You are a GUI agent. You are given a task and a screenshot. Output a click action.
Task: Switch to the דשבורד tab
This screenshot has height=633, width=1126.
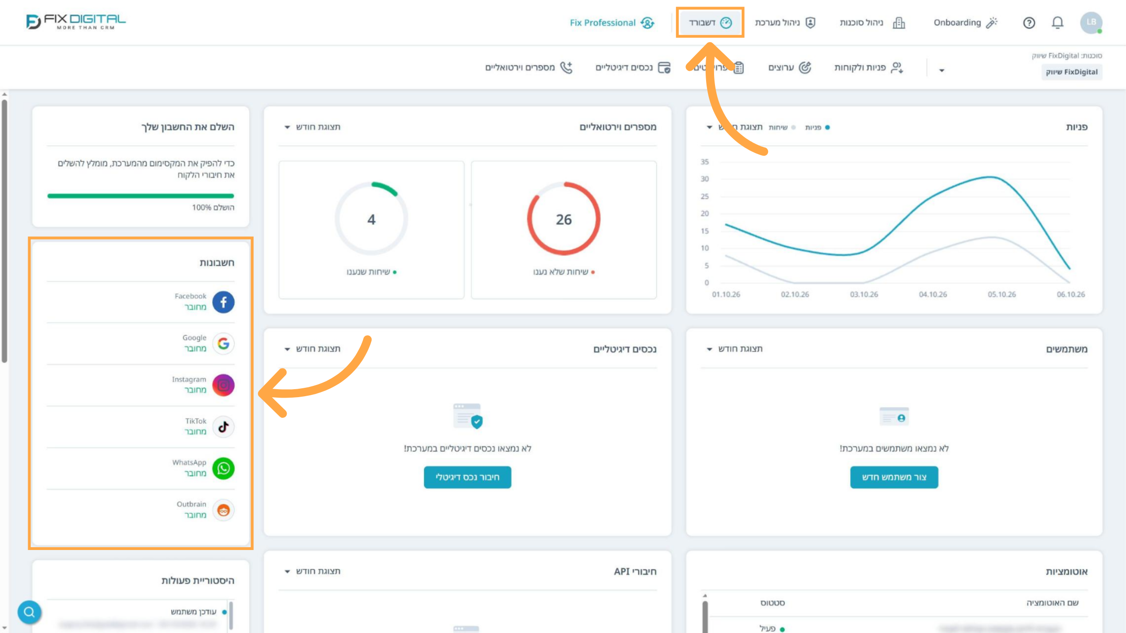point(710,23)
